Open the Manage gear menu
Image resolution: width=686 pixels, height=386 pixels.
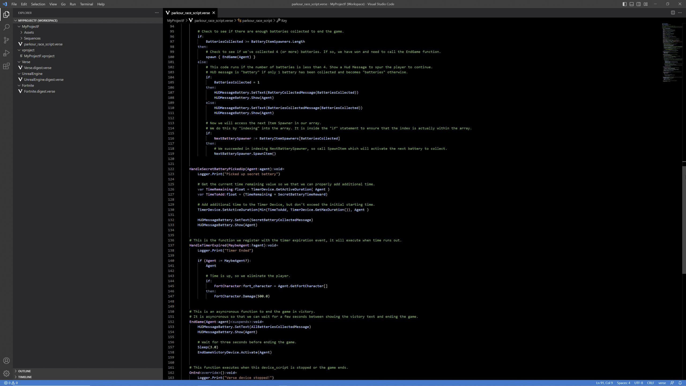6,373
